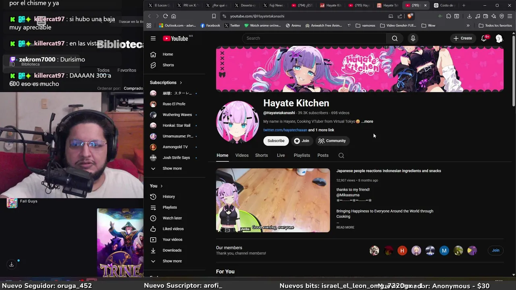Click the Join button next to Subscribe
The image size is (516, 290).
[x=302, y=141]
